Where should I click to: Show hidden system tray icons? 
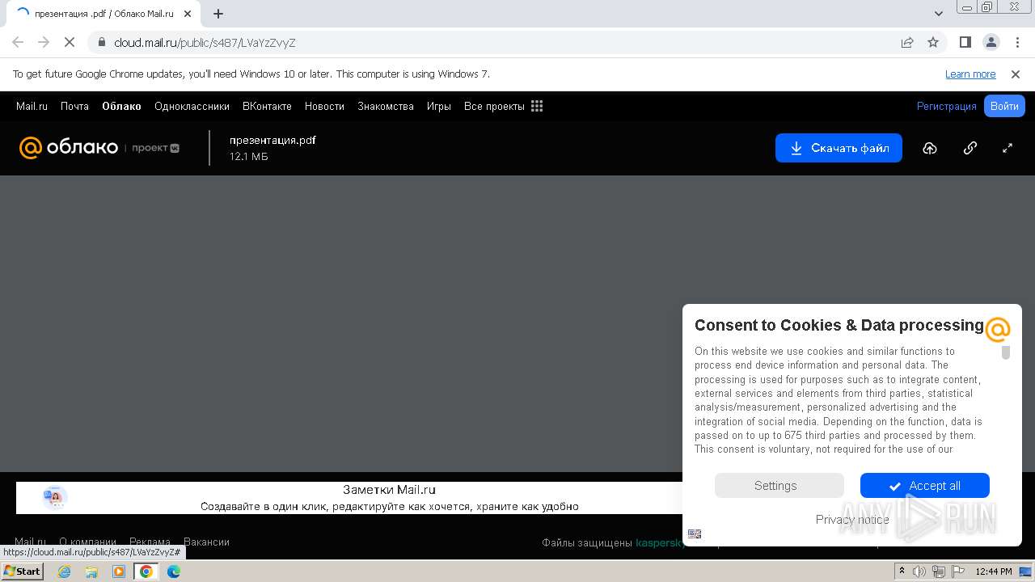click(902, 571)
